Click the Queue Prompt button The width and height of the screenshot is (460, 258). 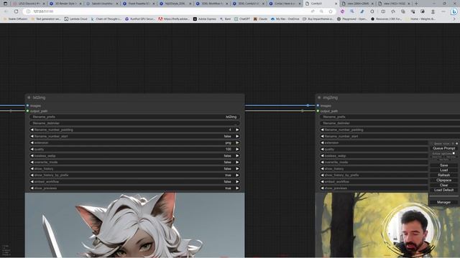coord(444,148)
